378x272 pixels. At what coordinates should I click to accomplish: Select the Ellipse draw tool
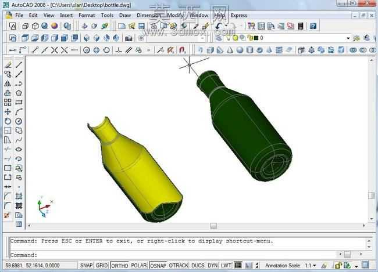[19, 149]
